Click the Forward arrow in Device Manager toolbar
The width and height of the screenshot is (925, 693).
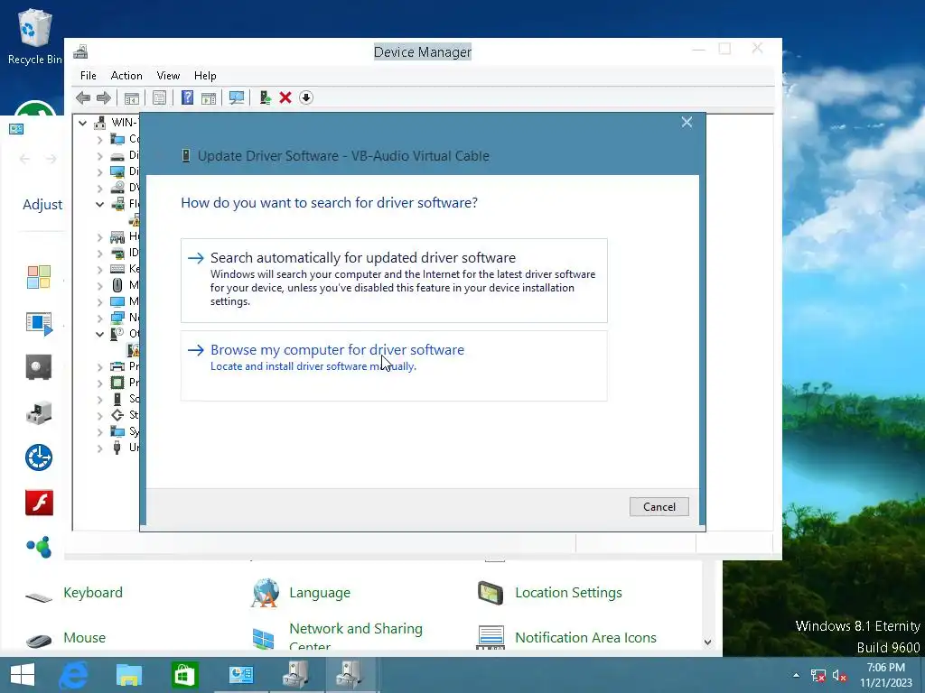point(104,97)
